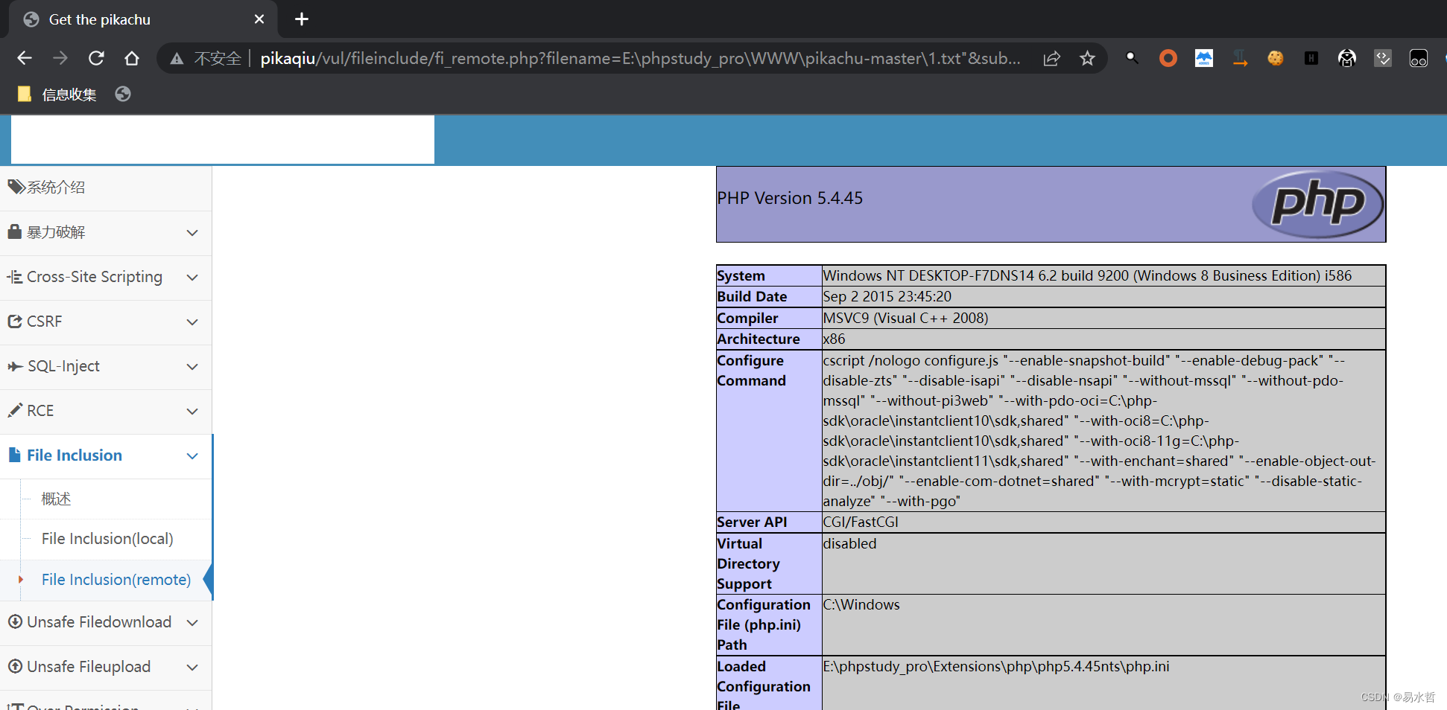The height and width of the screenshot is (710, 1447).
Task: Click the Compiler value MSVC9
Action: point(905,318)
